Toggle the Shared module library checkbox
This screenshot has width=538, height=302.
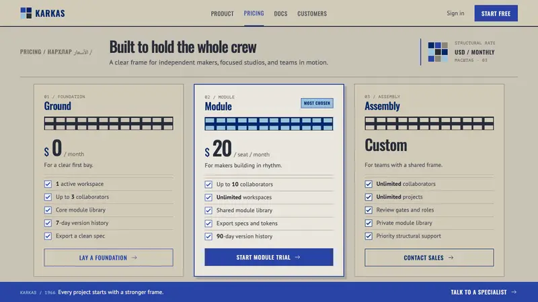(208, 210)
